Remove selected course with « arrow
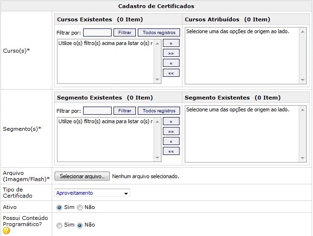Image resolution: width=313 pixels, height=236 pixels. 171,63
